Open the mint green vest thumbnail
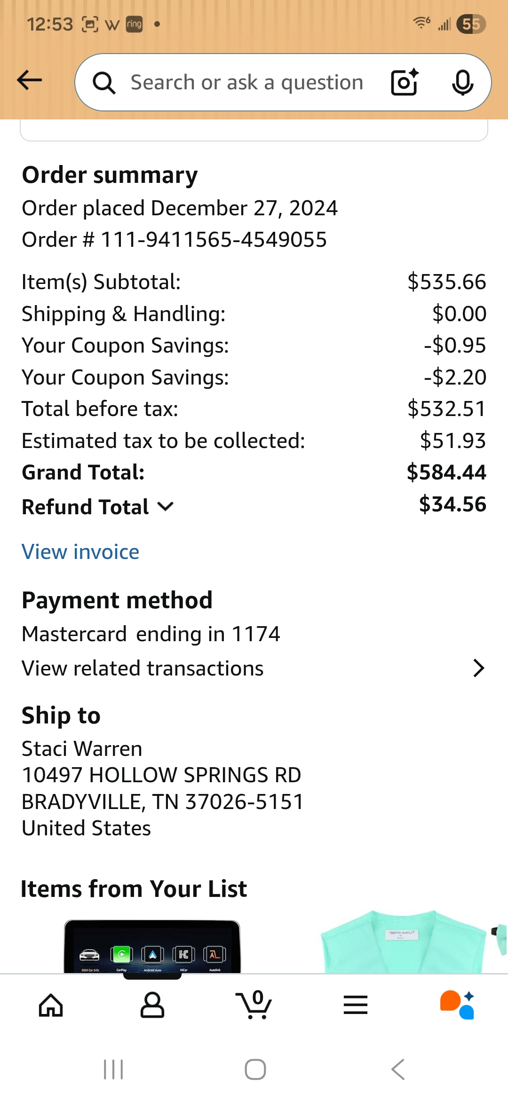The width and height of the screenshot is (508, 1100). coord(403,942)
